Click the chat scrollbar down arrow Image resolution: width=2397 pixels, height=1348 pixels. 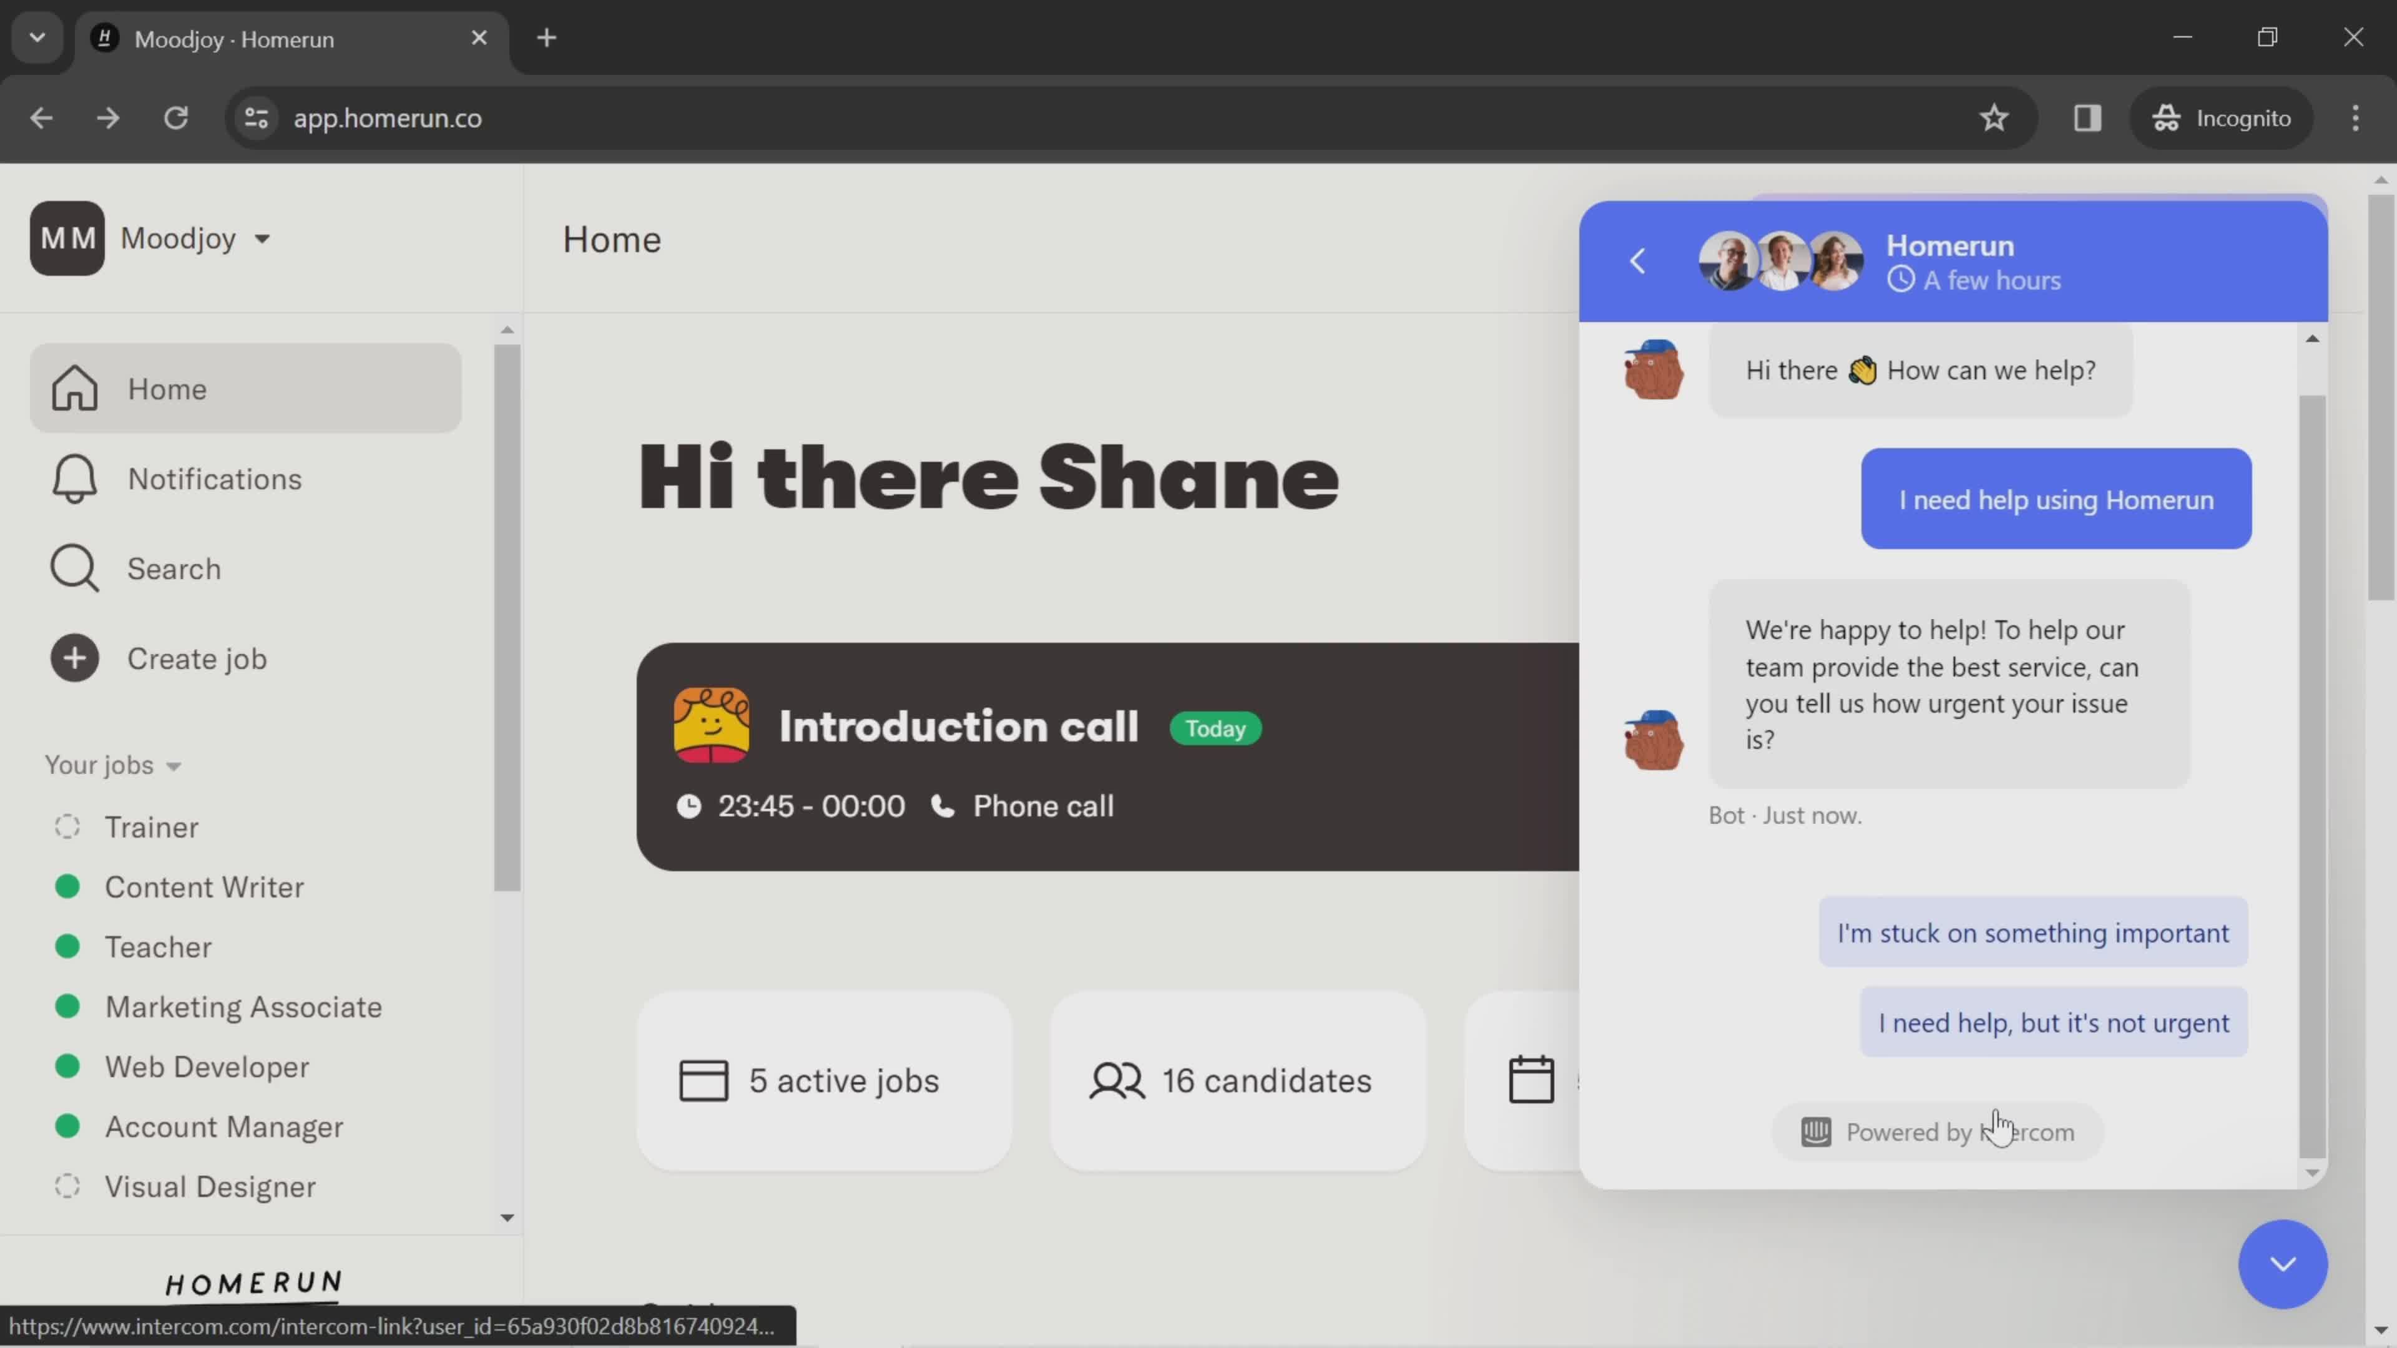point(2312,1173)
